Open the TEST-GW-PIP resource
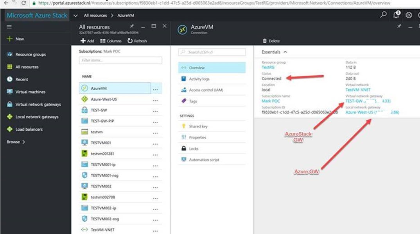The image size is (420, 234). [102, 121]
